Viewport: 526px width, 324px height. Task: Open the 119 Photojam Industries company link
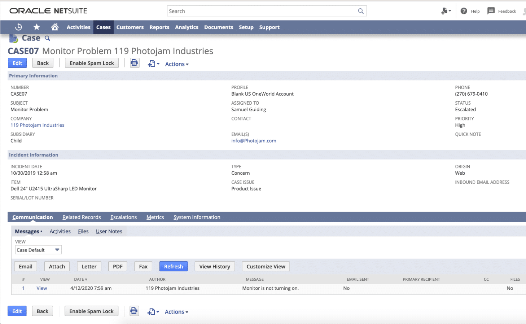[38, 125]
